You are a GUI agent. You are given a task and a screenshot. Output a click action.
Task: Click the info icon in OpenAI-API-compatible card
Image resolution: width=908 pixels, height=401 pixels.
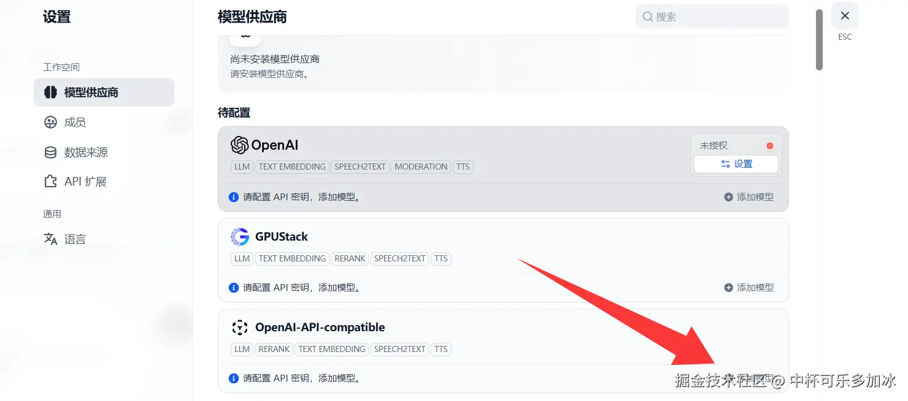[234, 378]
